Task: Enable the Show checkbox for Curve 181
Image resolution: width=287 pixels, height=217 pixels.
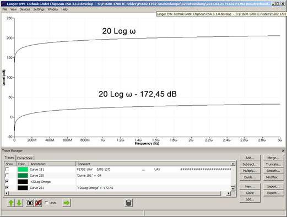Action: point(7,169)
